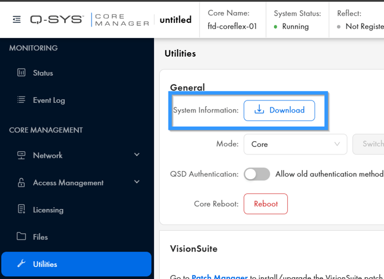Click the Files folder icon
The height and width of the screenshot is (279, 384).
pyautogui.click(x=21, y=236)
